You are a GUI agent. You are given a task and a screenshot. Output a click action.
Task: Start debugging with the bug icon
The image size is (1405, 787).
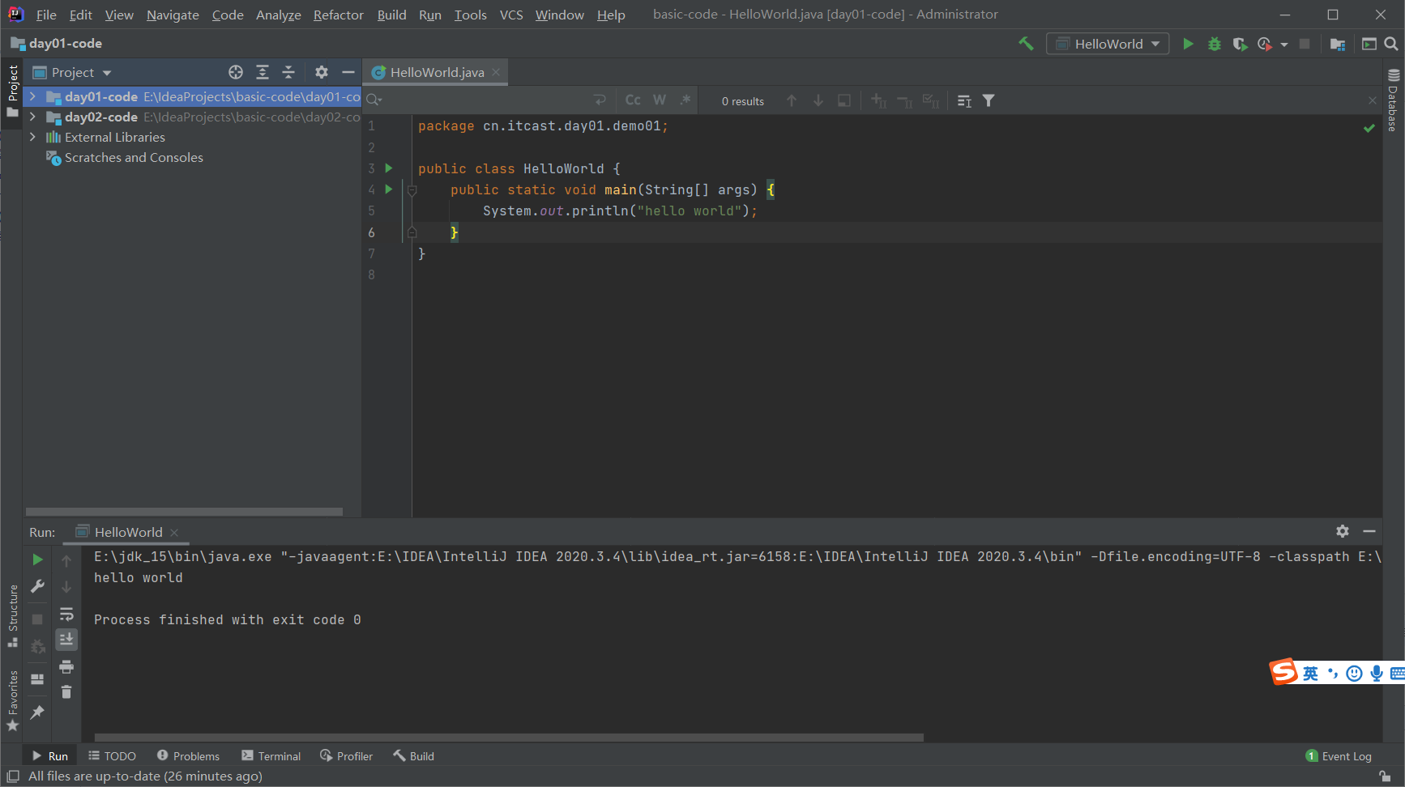[x=1214, y=44]
